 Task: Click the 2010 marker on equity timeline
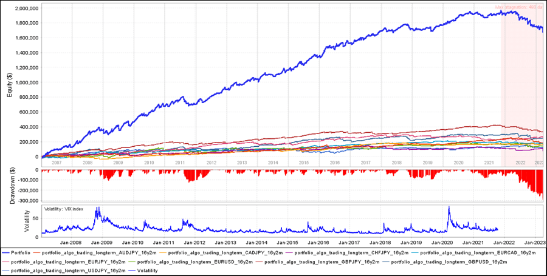pyautogui.click(x=148, y=163)
